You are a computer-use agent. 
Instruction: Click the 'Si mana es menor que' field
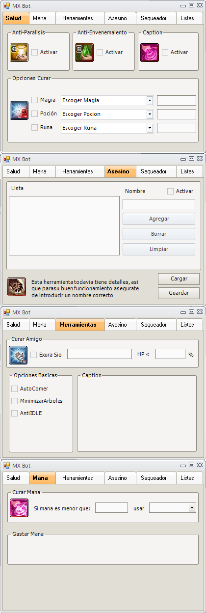click(x=111, y=508)
